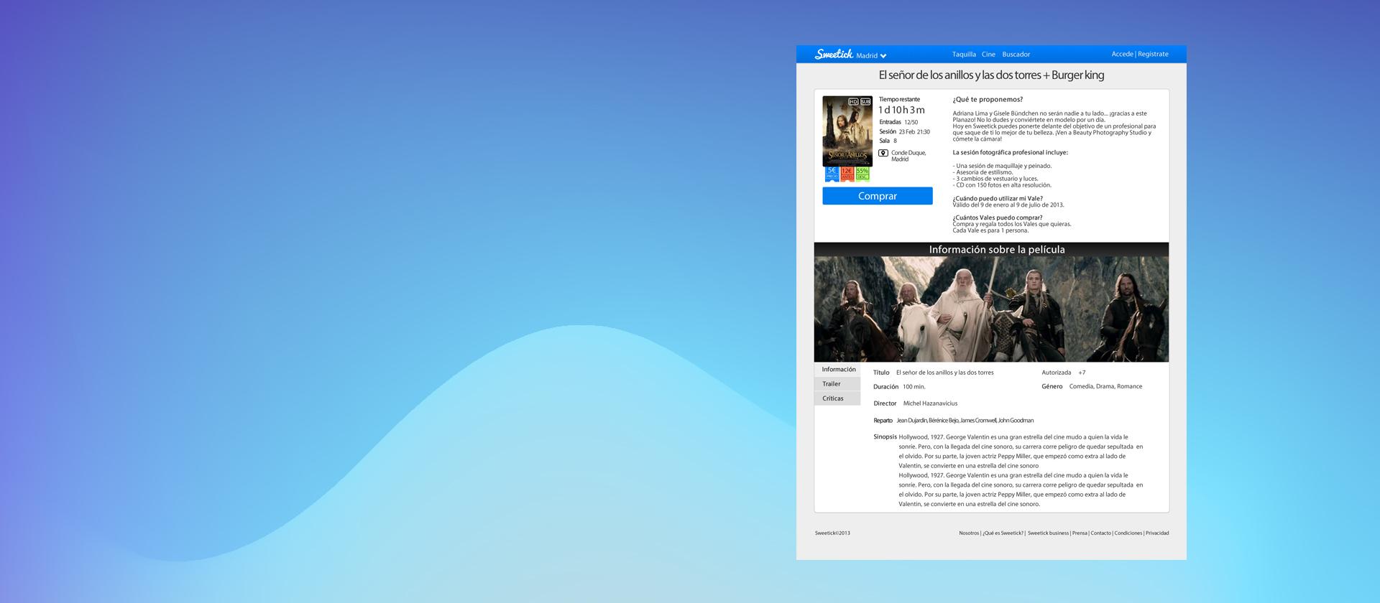Viewport: 1380px width, 603px height.
Task: Click the movie banner image with riders
Action: 991,309
